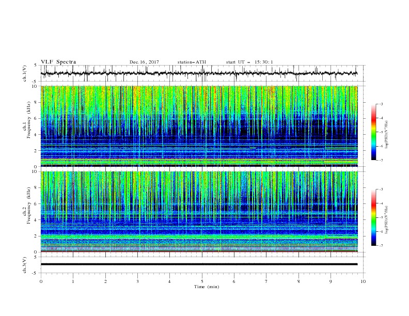The image size is (409, 316).
Task: Click the ch.1 colorbar log(PSD) unit label
Action: (387, 135)
